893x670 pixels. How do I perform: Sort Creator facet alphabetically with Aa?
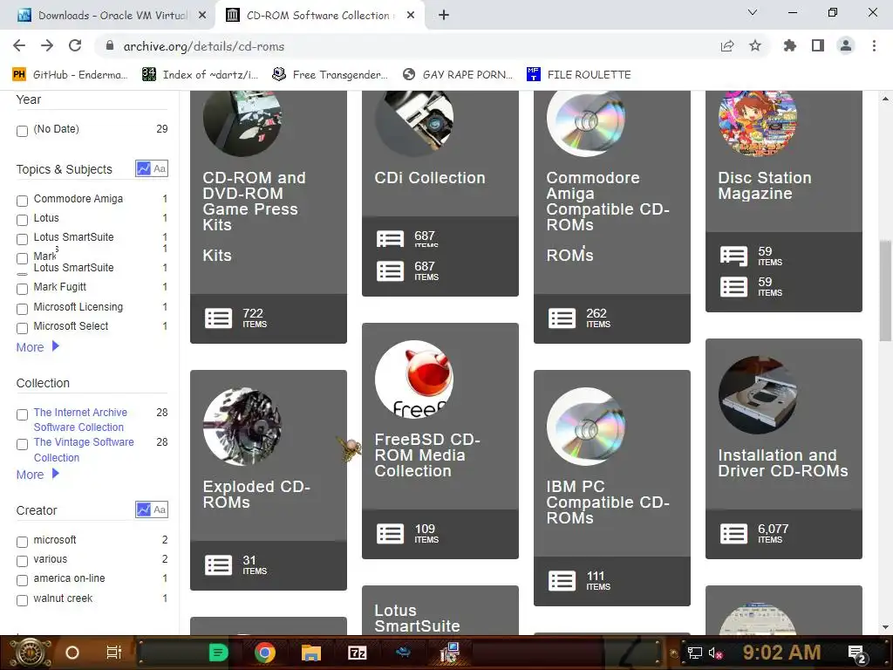pos(160,509)
